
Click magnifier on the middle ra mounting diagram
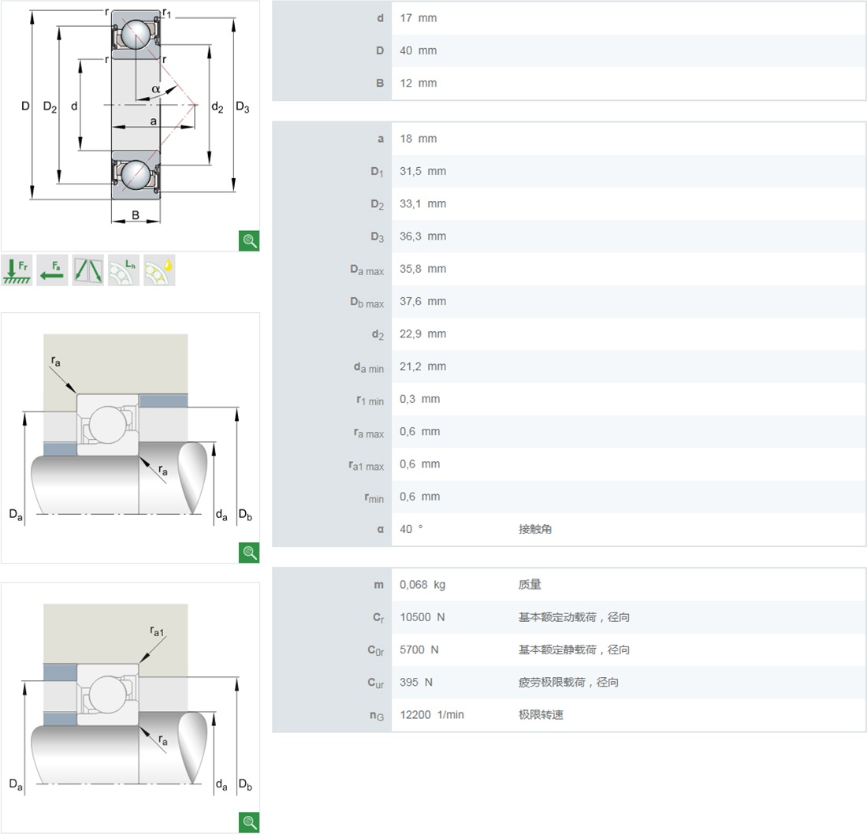coord(249,553)
